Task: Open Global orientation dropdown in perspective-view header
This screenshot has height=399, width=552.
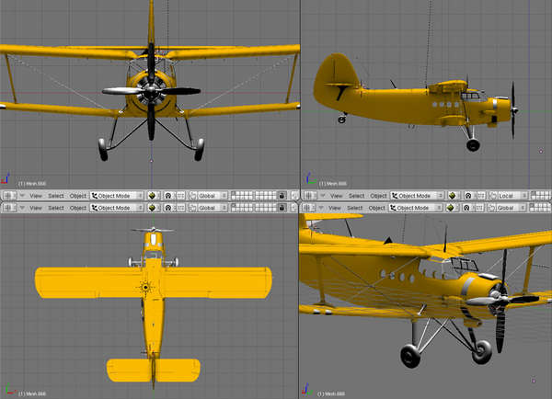Action: point(511,208)
